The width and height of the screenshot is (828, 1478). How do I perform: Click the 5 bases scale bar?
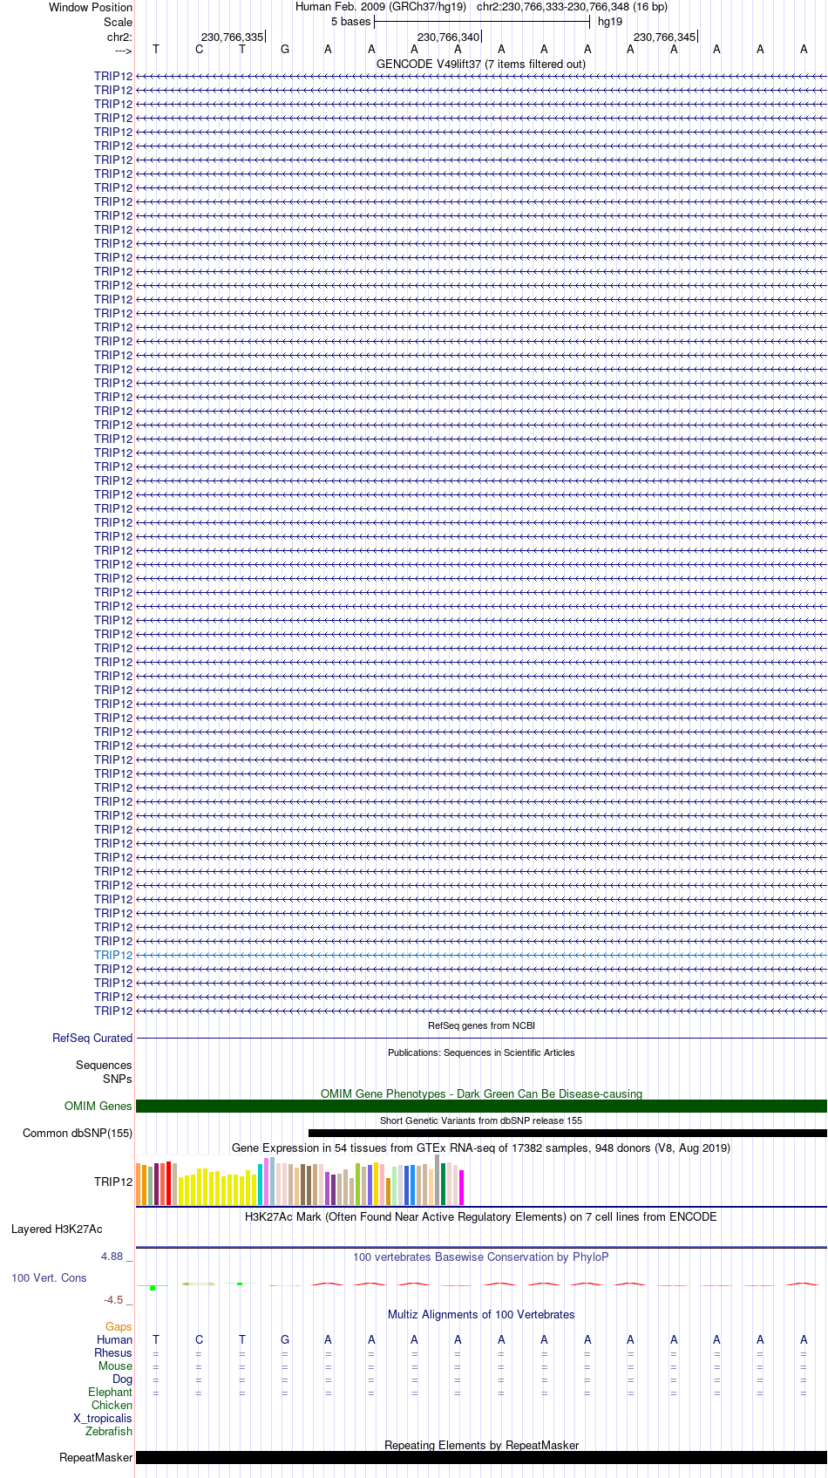(482, 22)
